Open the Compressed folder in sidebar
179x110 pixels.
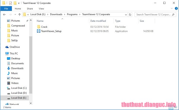[18, 26]
